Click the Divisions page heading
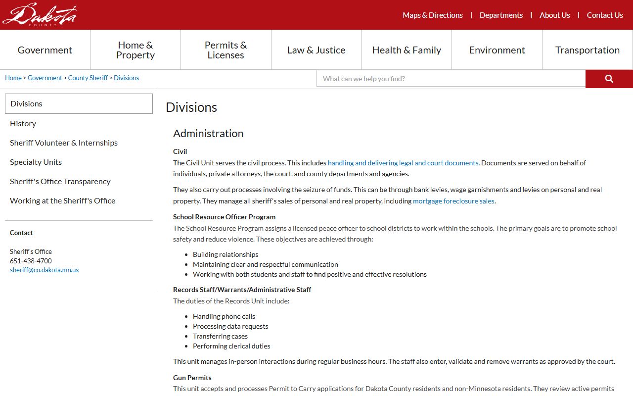 pos(191,107)
